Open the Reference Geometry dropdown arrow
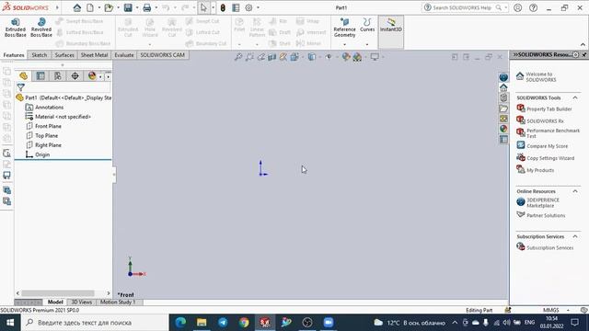Screen dimensions: 589x331 pos(344,44)
